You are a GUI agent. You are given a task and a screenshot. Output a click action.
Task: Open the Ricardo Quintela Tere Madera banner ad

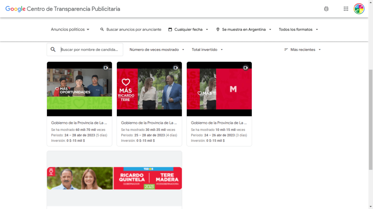(114, 178)
